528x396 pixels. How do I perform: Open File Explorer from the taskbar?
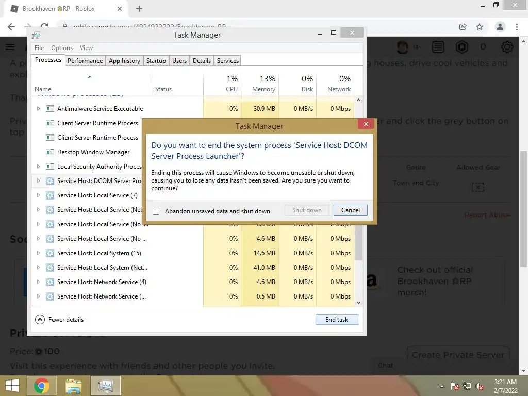coord(73,386)
